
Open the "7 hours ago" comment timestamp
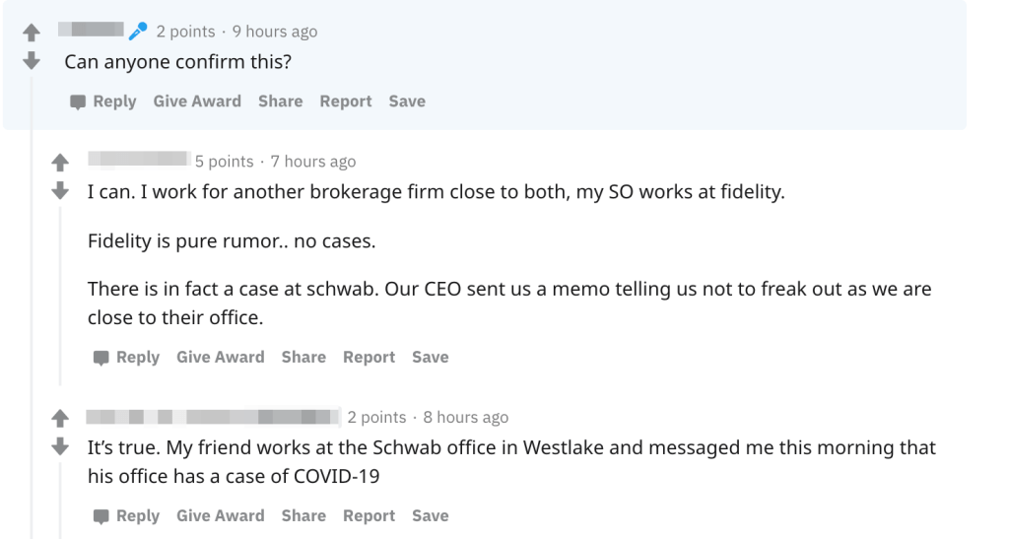(x=313, y=162)
